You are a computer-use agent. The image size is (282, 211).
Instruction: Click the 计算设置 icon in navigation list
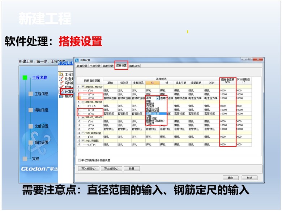pos(60,91)
